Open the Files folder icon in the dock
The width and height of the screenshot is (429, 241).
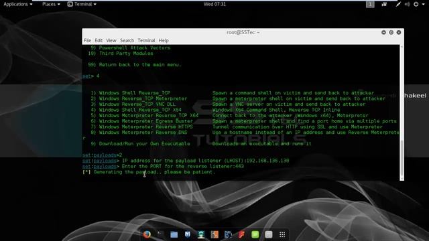pyautogui.click(x=174, y=234)
